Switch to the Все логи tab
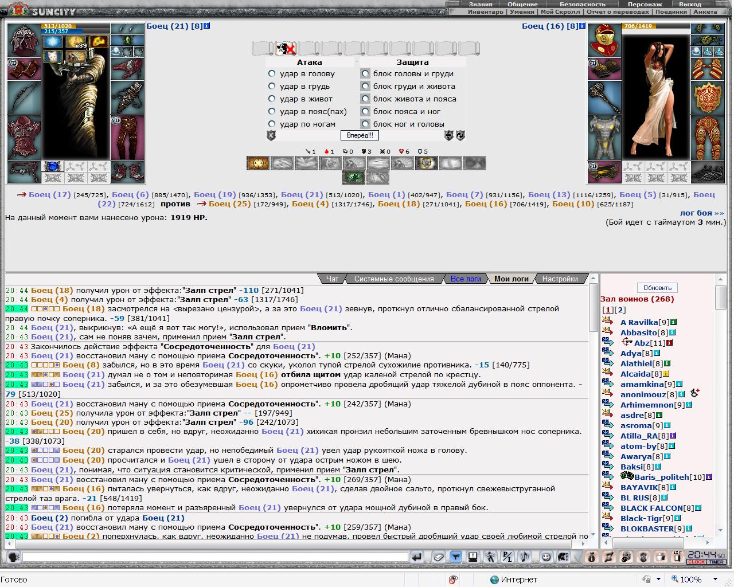Image resolution: width=734 pixels, height=587 pixels. 466,279
